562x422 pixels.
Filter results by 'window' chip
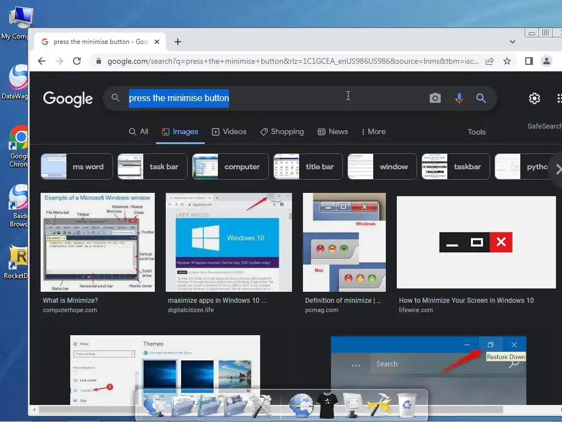(x=382, y=166)
